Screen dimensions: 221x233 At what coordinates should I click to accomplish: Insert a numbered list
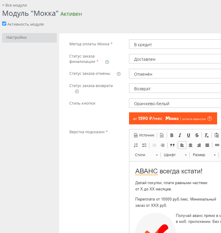(x=136, y=145)
